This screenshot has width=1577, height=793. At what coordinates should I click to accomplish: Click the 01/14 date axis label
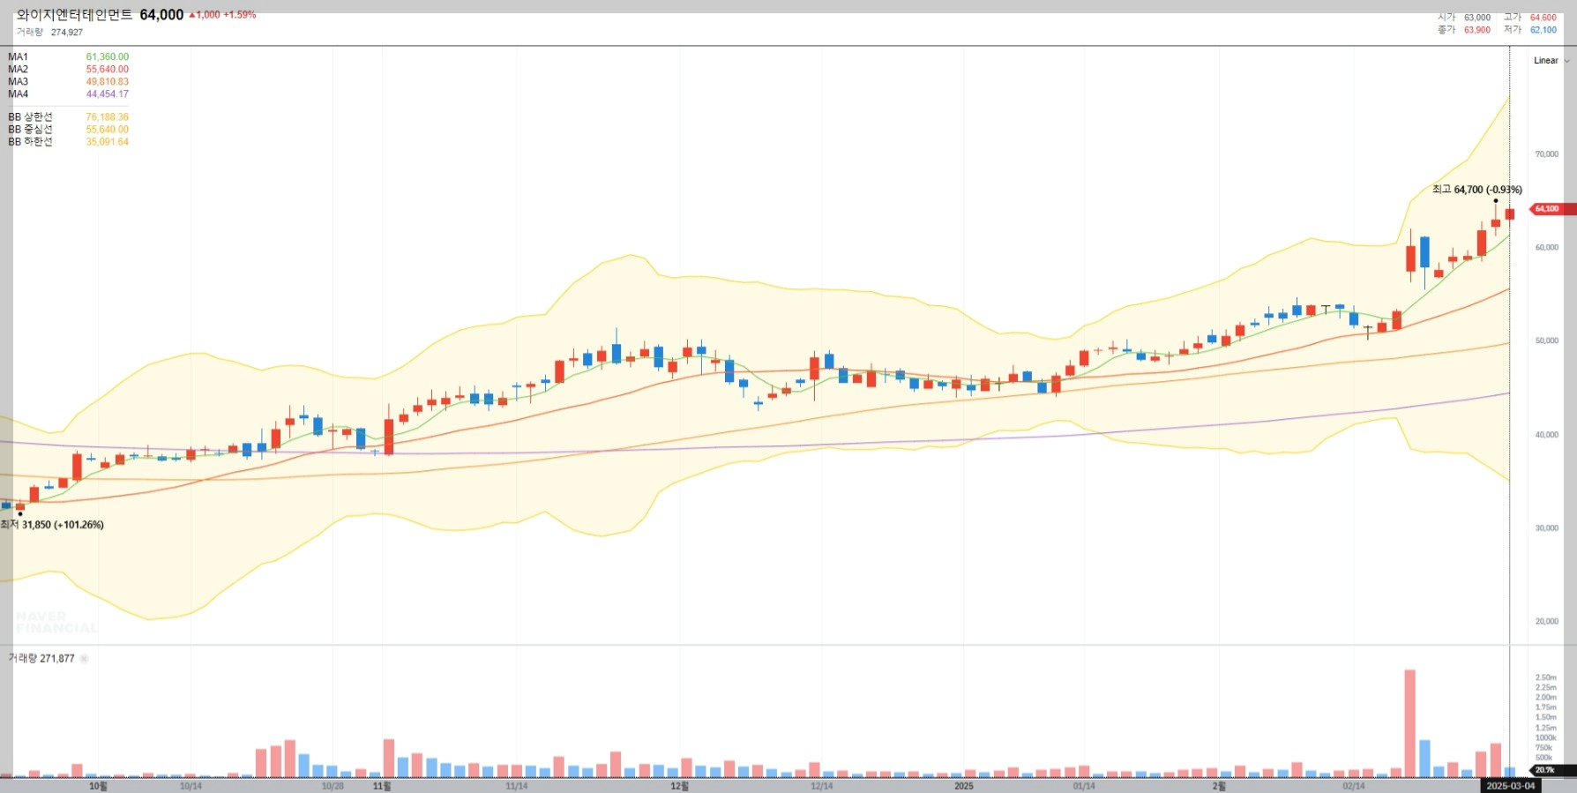[x=1084, y=786]
